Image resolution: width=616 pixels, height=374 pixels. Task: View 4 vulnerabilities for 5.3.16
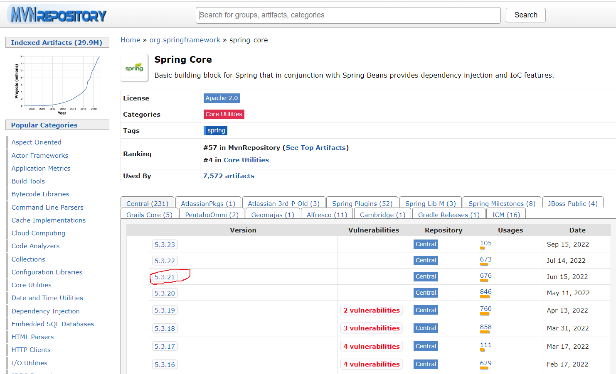point(371,364)
